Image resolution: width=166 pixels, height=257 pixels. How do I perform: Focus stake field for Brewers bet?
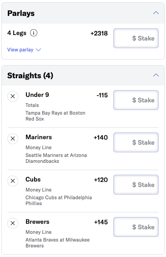coord(136,227)
